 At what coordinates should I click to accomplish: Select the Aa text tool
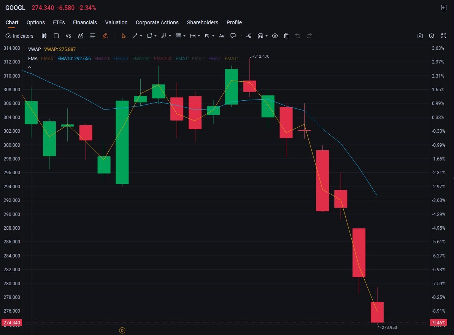222,36
